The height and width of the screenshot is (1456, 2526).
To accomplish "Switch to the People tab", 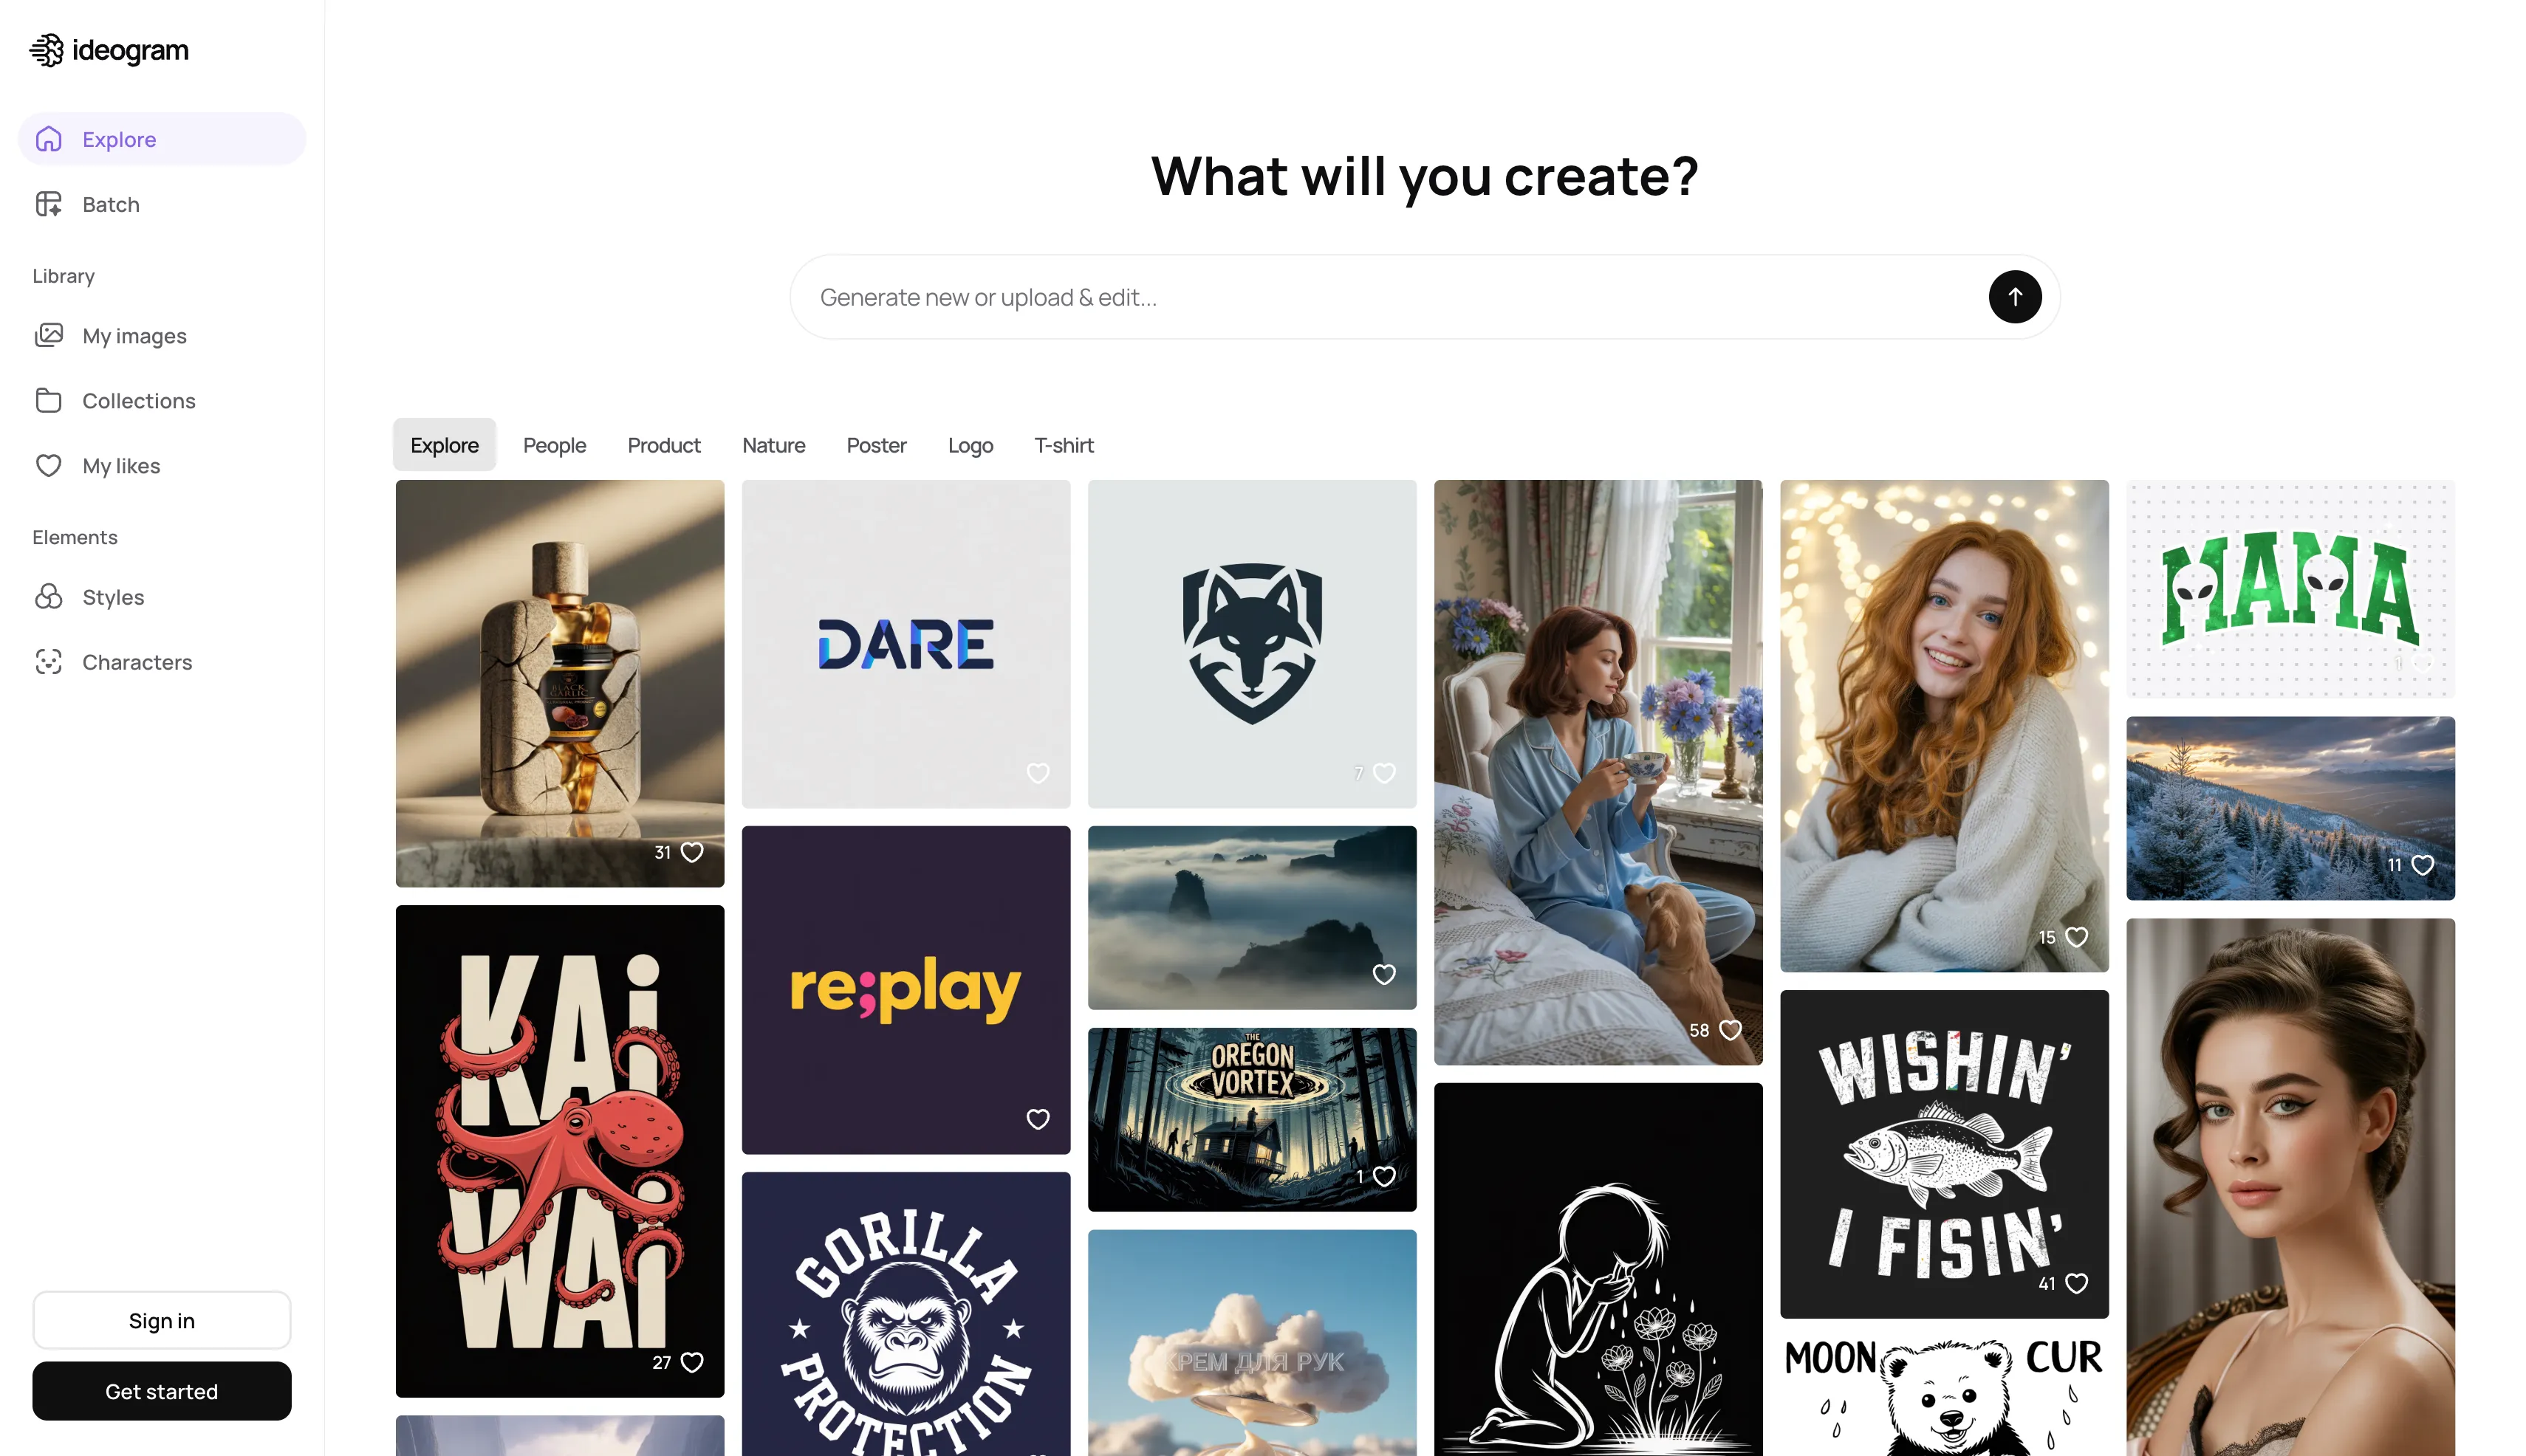I will 554,445.
